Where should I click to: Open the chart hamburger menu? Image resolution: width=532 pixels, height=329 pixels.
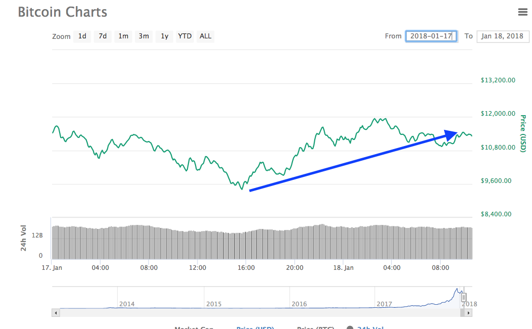522,12
